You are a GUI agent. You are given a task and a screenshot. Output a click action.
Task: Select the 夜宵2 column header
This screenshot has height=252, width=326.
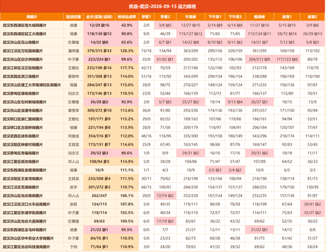click(x=312, y=17)
